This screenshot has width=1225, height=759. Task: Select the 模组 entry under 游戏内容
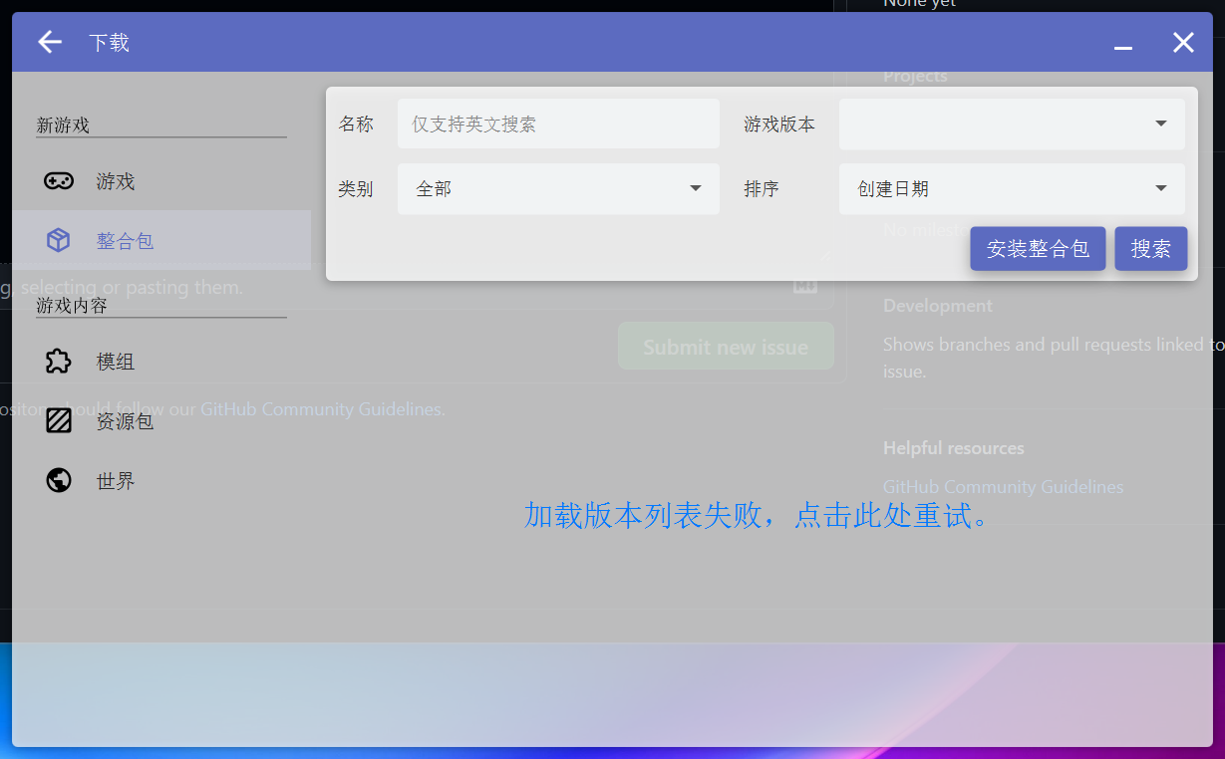[x=116, y=362]
